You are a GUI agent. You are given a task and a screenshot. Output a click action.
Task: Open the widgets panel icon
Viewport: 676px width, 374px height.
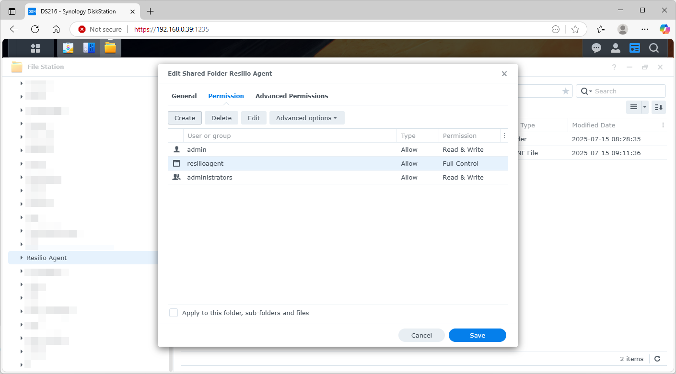[x=635, y=48]
